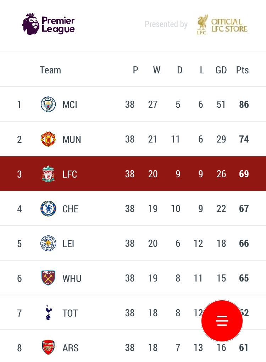Viewport: 266px width, 362px height.
Task: Click the Pts column header
Action: coord(242,70)
